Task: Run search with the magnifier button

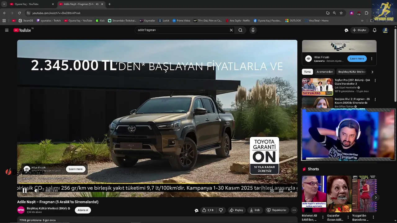Action: click(x=240, y=30)
